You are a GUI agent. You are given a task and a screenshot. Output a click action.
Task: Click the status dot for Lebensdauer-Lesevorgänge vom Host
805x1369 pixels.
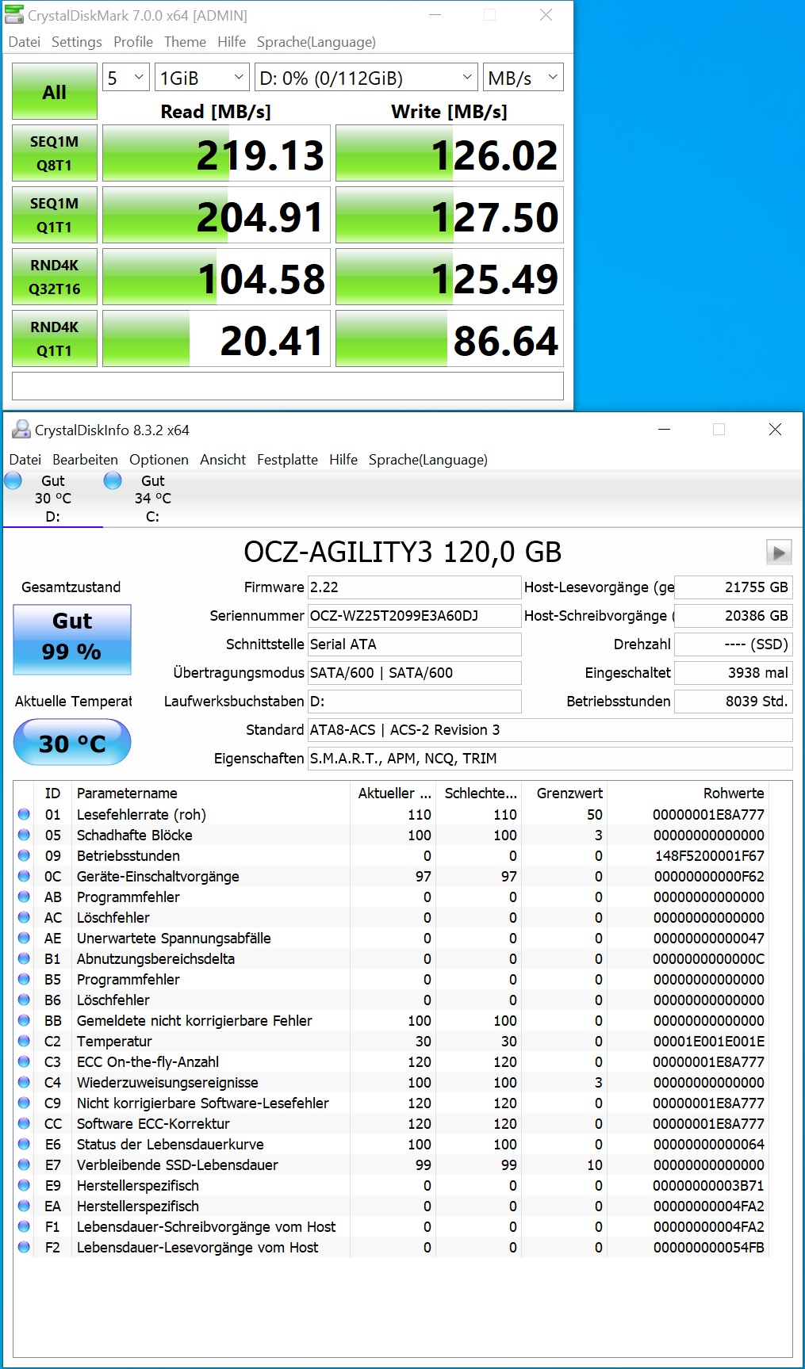pyautogui.click(x=24, y=1247)
